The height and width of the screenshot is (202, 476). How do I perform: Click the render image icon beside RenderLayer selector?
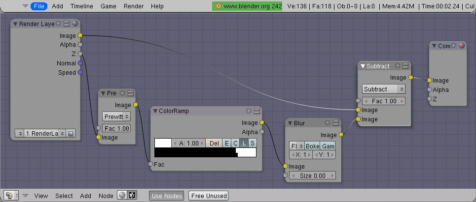click(x=71, y=133)
